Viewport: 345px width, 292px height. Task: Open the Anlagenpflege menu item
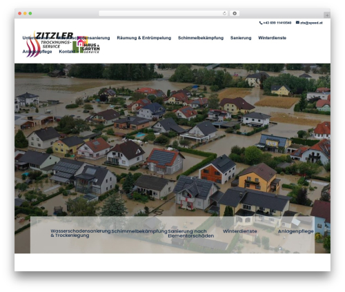pos(37,52)
